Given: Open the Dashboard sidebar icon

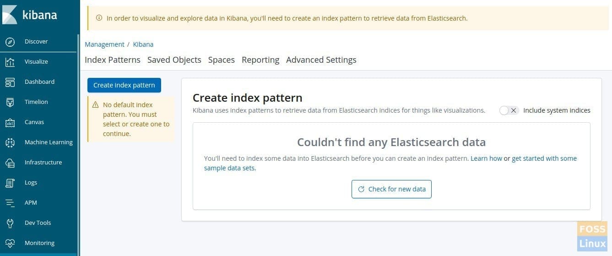Looking at the screenshot, I should coord(10,82).
